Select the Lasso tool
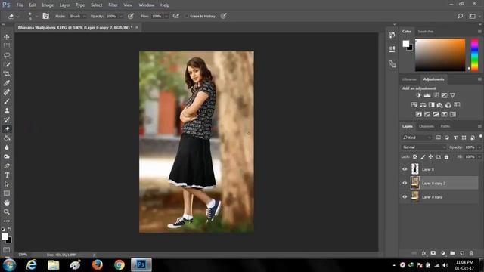484x272 pixels. coord(7,55)
